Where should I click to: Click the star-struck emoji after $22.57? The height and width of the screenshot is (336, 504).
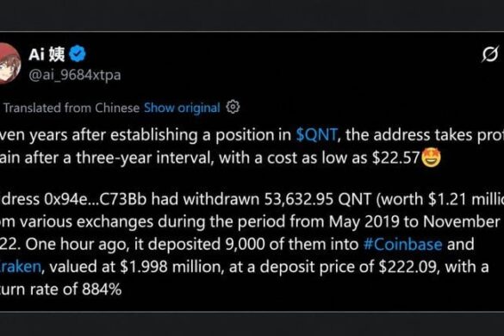pos(431,158)
